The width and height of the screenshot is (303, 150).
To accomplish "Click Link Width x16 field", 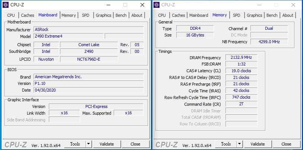I will tap(64, 113).
